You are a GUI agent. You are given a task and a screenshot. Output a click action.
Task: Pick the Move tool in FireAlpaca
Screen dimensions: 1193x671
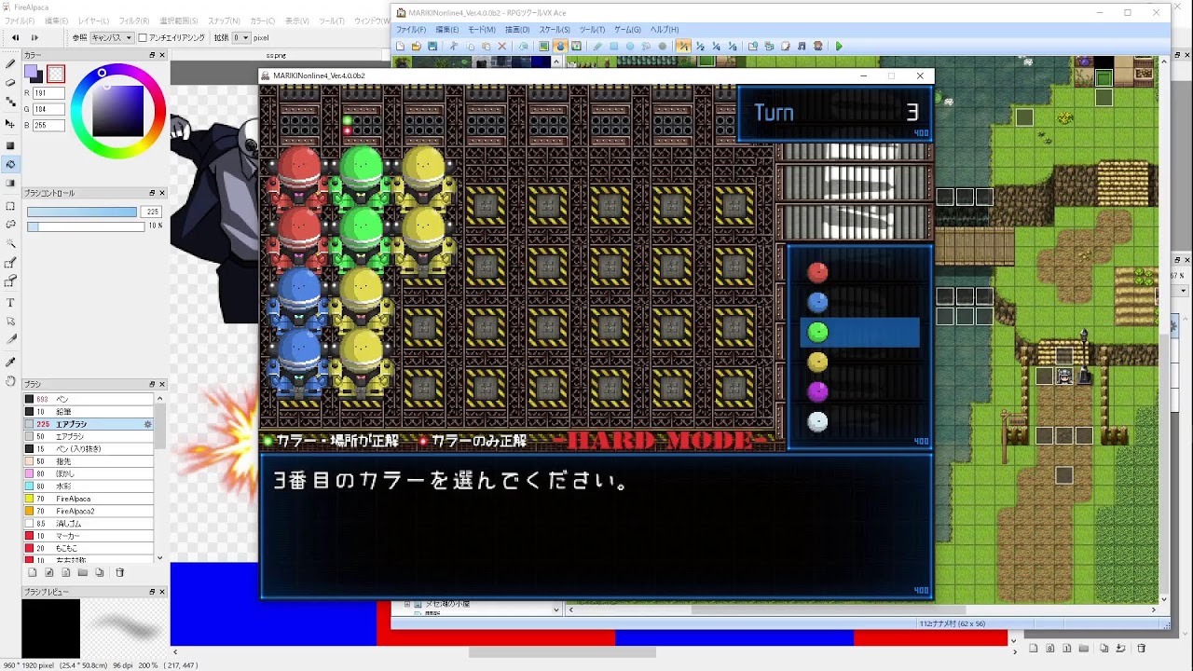[x=10, y=123]
